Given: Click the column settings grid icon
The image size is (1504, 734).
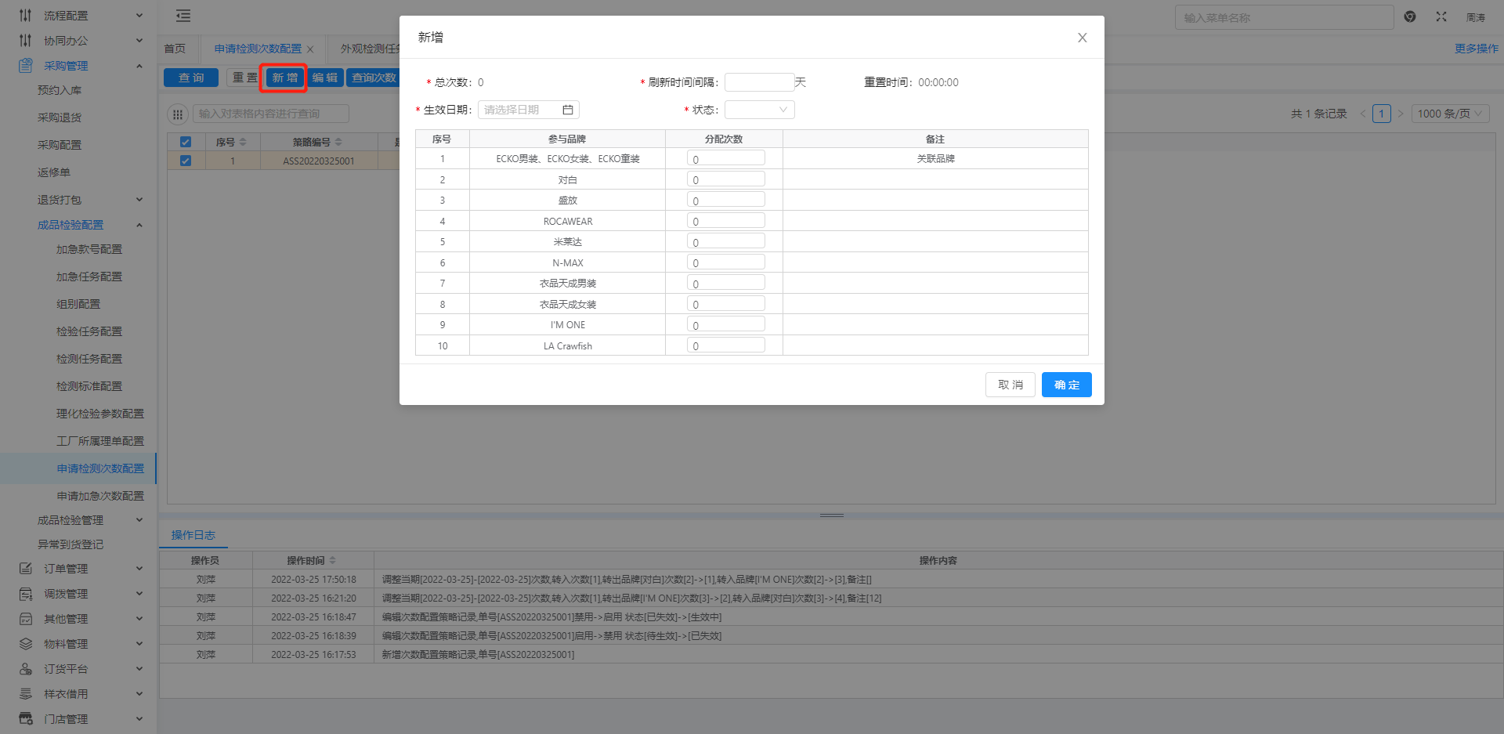Looking at the screenshot, I should coord(178,114).
